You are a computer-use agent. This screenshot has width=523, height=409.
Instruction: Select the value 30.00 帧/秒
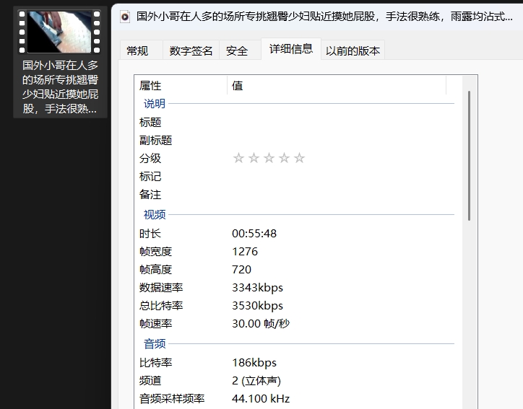click(x=261, y=323)
